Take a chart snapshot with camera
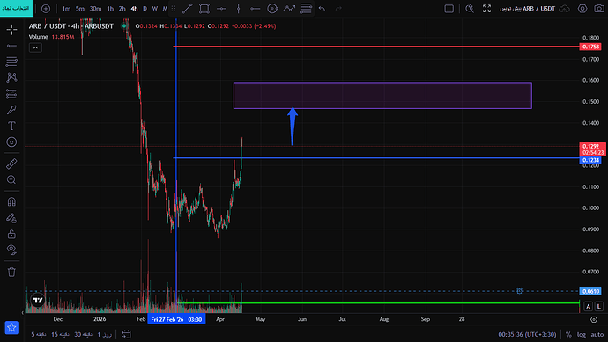Image resolution: width=608 pixels, height=342 pixels. [599, 9]
